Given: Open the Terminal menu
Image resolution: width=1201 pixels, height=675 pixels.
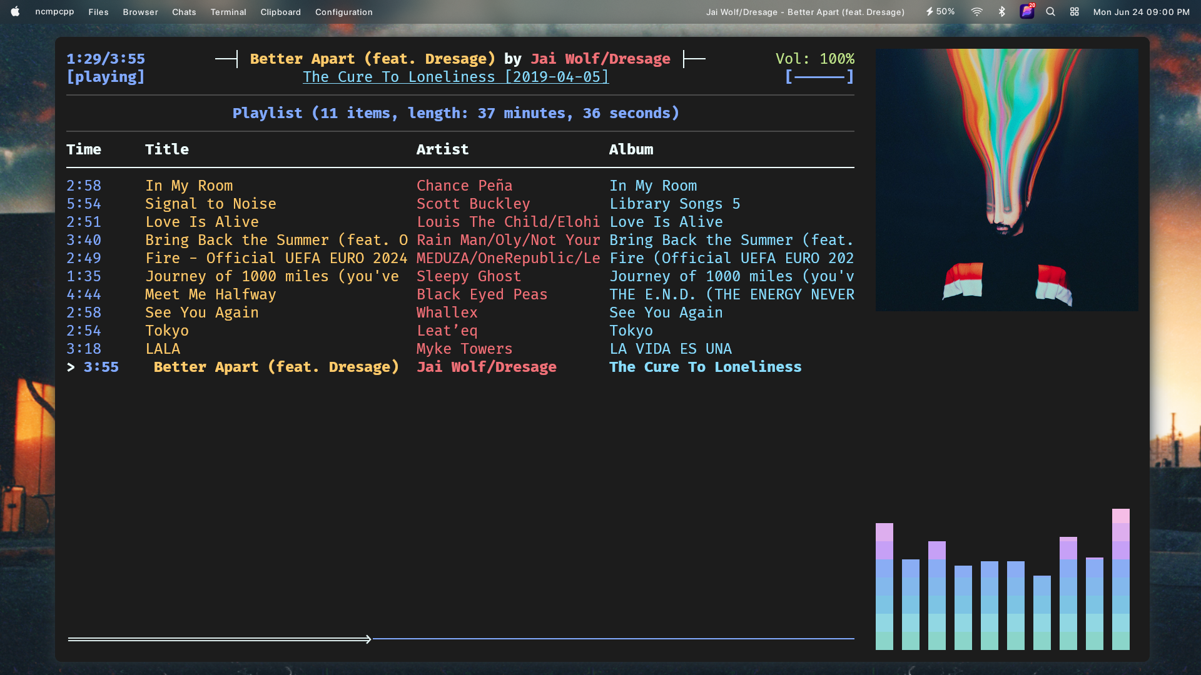Looking at the screenshot, I should (x=228, y=12).
